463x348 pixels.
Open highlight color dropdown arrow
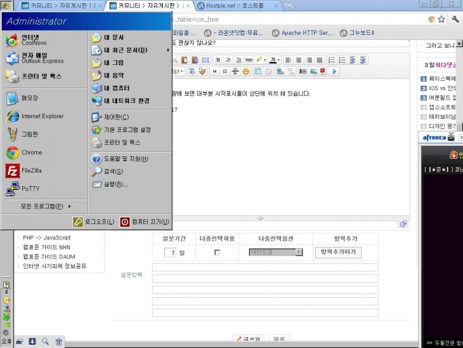tap(265, 60)
